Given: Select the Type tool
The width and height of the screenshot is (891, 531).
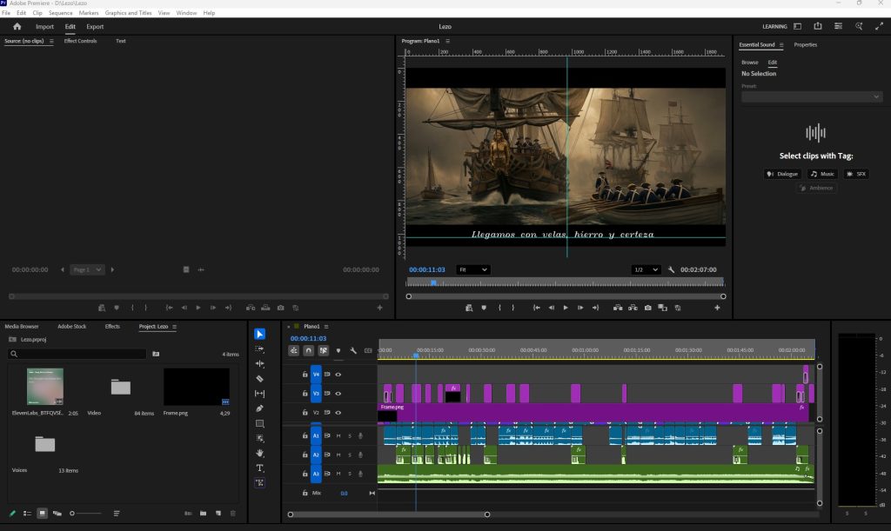Looking at the screenshot, I should (259, 468).
